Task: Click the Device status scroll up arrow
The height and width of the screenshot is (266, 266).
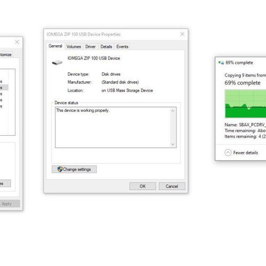Action: tap(173, 111)
